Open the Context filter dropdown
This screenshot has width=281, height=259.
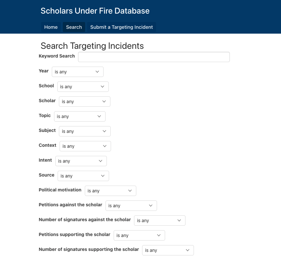click(x=85, y=146)
